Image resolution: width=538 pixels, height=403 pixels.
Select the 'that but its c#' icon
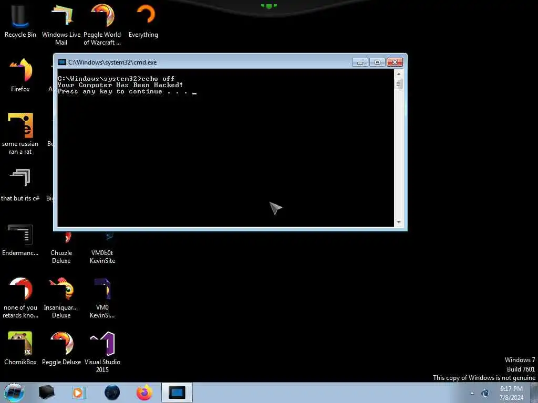coord(20,185)
